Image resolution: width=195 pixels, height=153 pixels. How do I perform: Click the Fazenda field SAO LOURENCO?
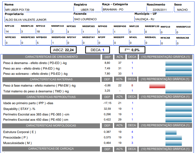click(x=103, y=19)
